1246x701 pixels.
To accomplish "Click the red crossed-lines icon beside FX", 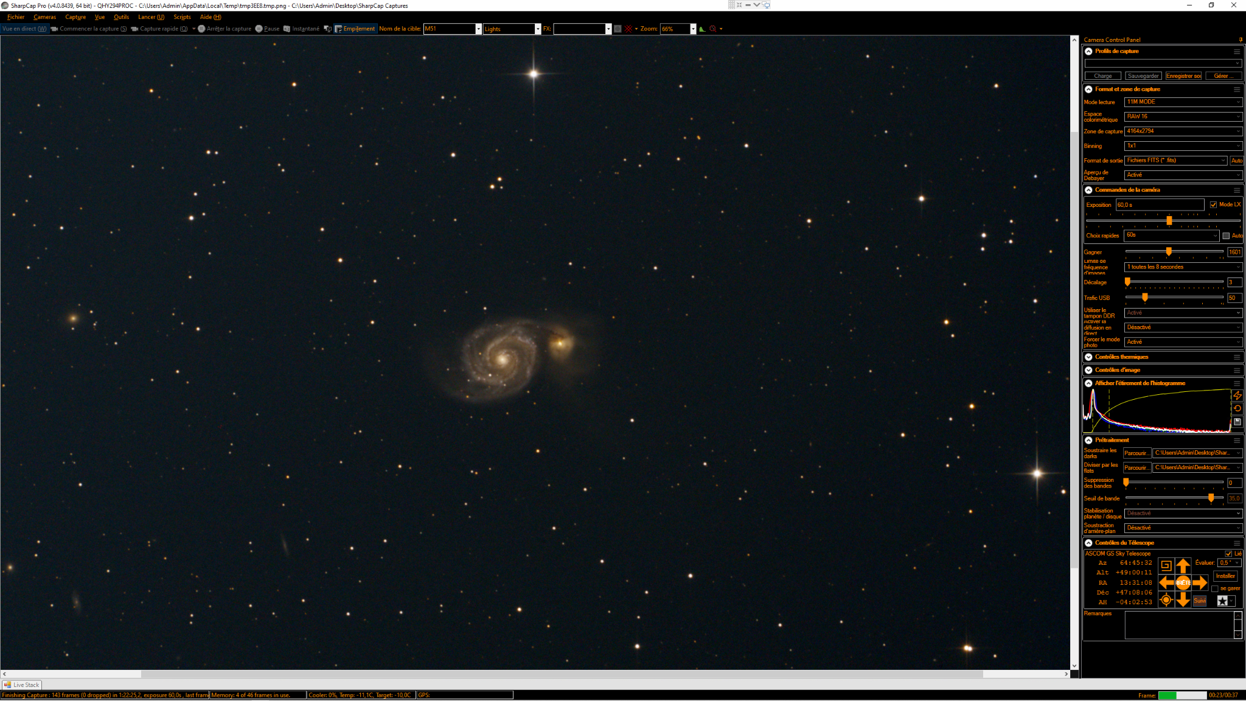I will (x=628, y=29).
